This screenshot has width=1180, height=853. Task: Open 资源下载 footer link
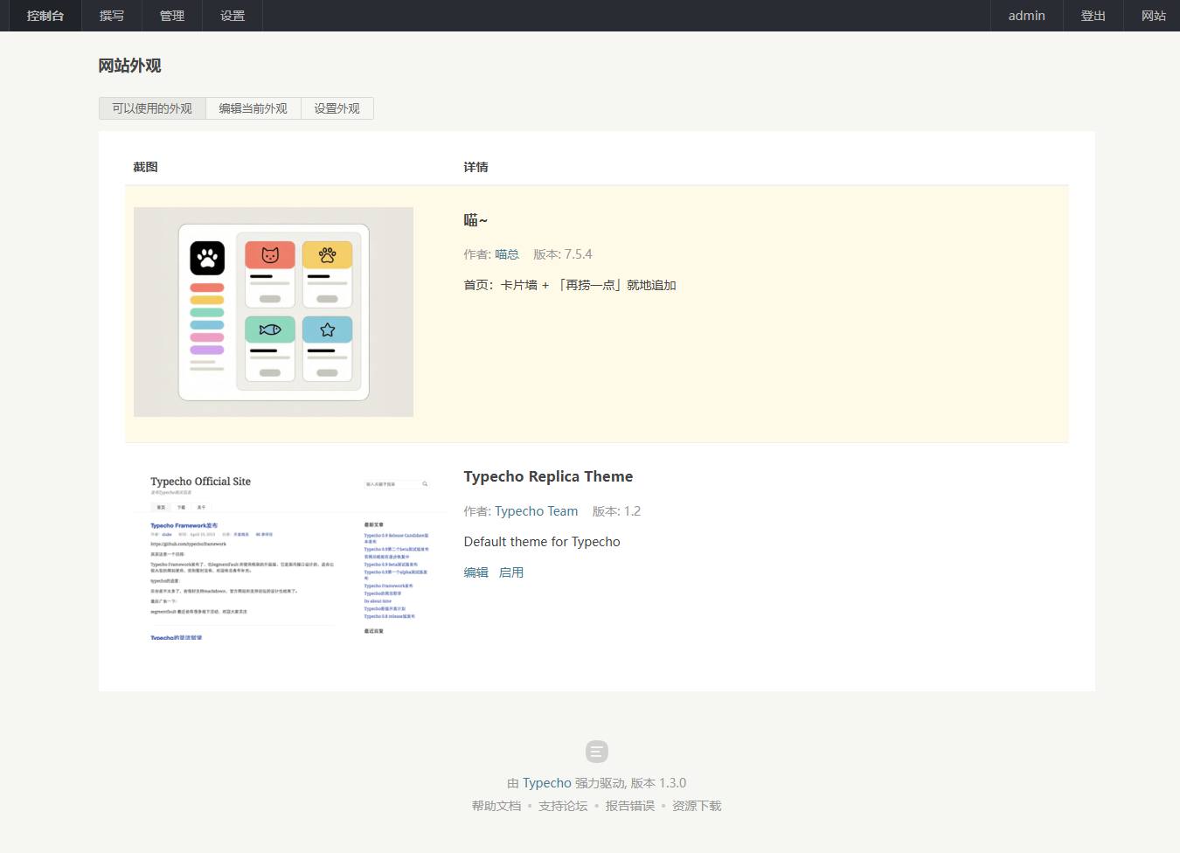697,806
